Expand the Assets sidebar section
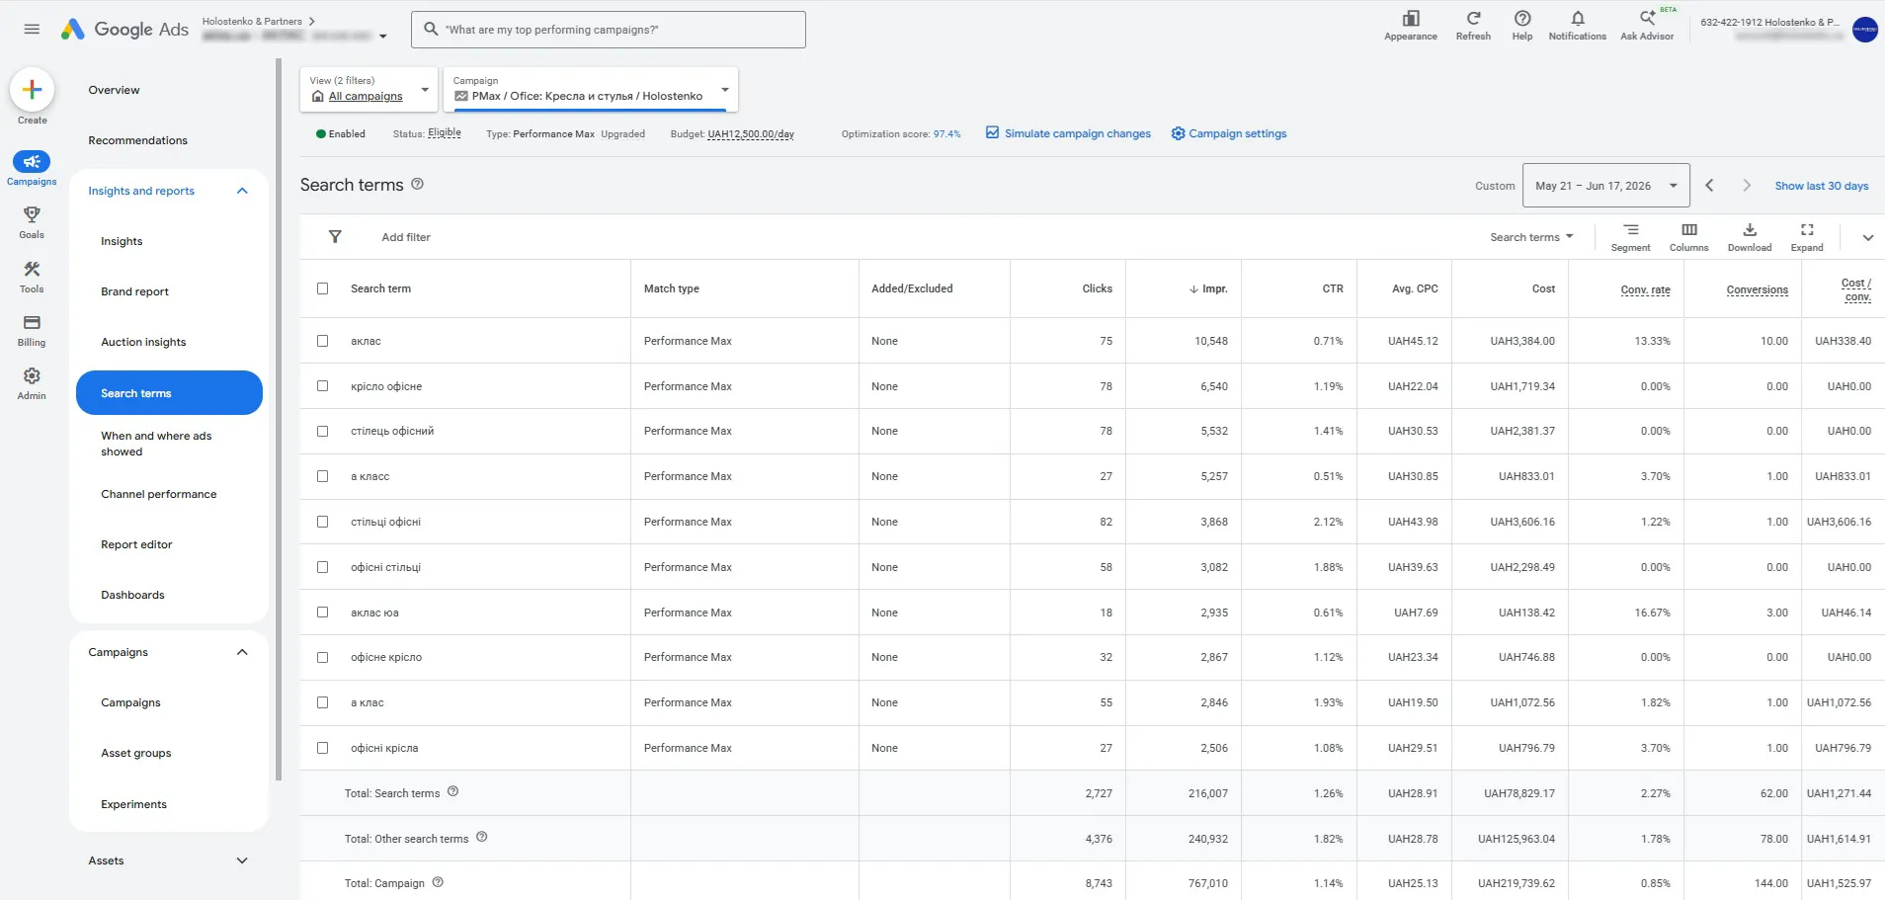This screenshot has height=900, width=1885. click(x=242, y=860)
